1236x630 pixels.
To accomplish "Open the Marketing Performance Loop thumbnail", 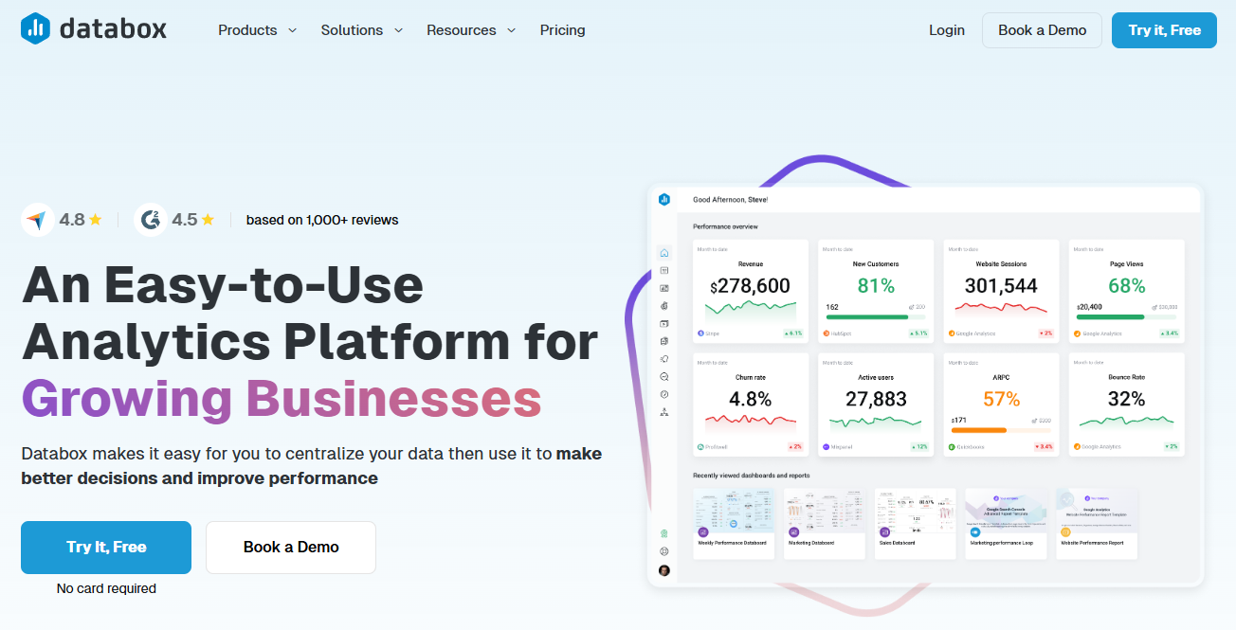I will tap(1007, 524).
